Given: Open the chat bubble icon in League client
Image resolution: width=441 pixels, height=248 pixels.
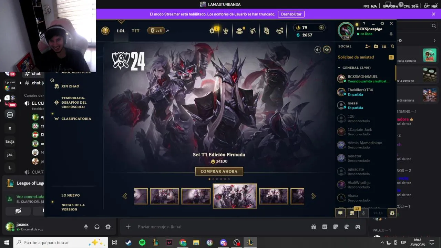Looking at the screenshot, I should pyautogui.click(x=340, y=213).
